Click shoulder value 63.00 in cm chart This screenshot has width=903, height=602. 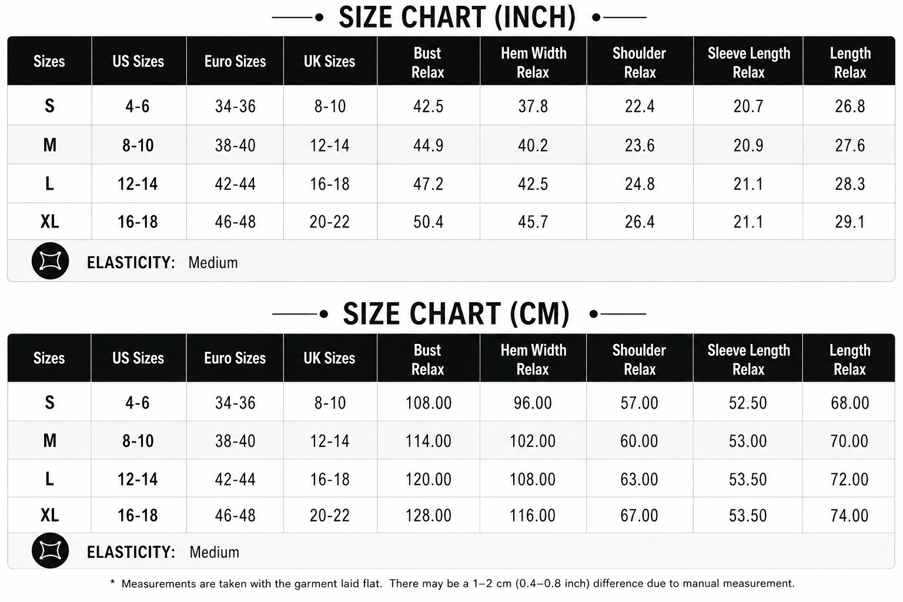[639, 479]
